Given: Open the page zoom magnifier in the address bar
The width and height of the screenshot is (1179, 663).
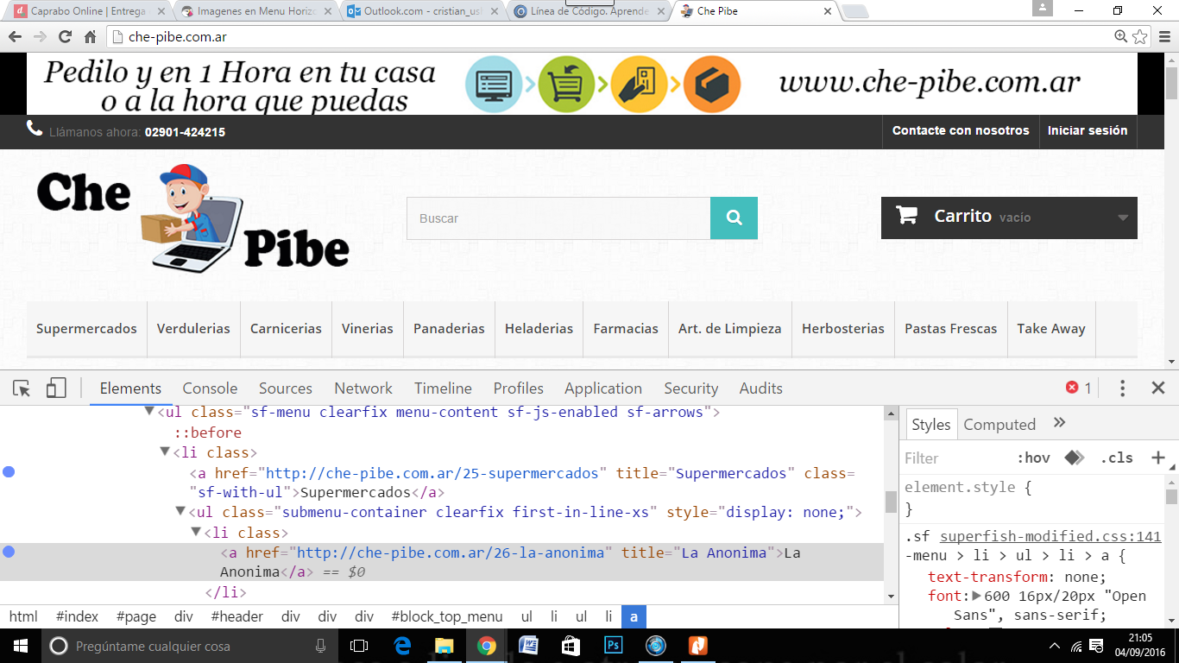Looking at the screenshot, I should click(x=1120, y=36).
